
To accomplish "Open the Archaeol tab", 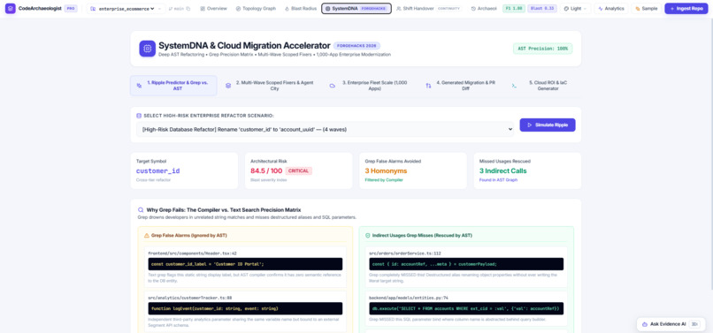I will [484, 9].
